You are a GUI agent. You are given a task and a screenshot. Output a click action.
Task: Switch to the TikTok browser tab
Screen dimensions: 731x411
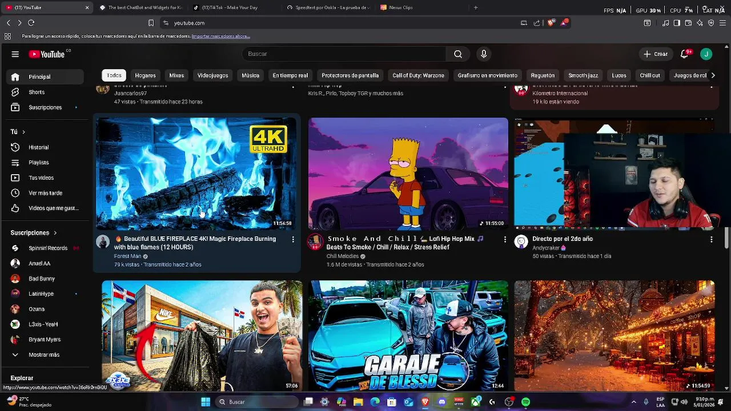click(x=234, y=7)
